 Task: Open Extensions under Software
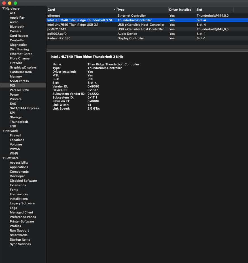pyautogui.click(x=18, y=185)
